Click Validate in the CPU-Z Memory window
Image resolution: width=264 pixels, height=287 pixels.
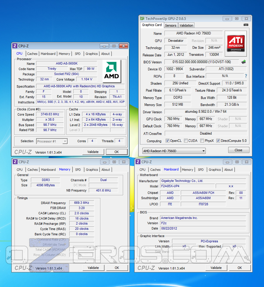pos(93,268)
